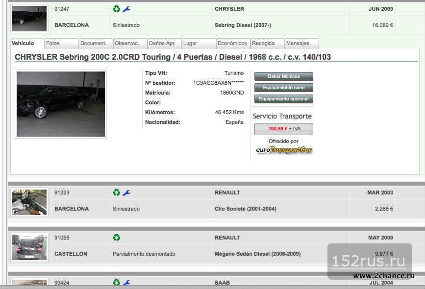Click the 16.089 € price

(x=382, y=25)
